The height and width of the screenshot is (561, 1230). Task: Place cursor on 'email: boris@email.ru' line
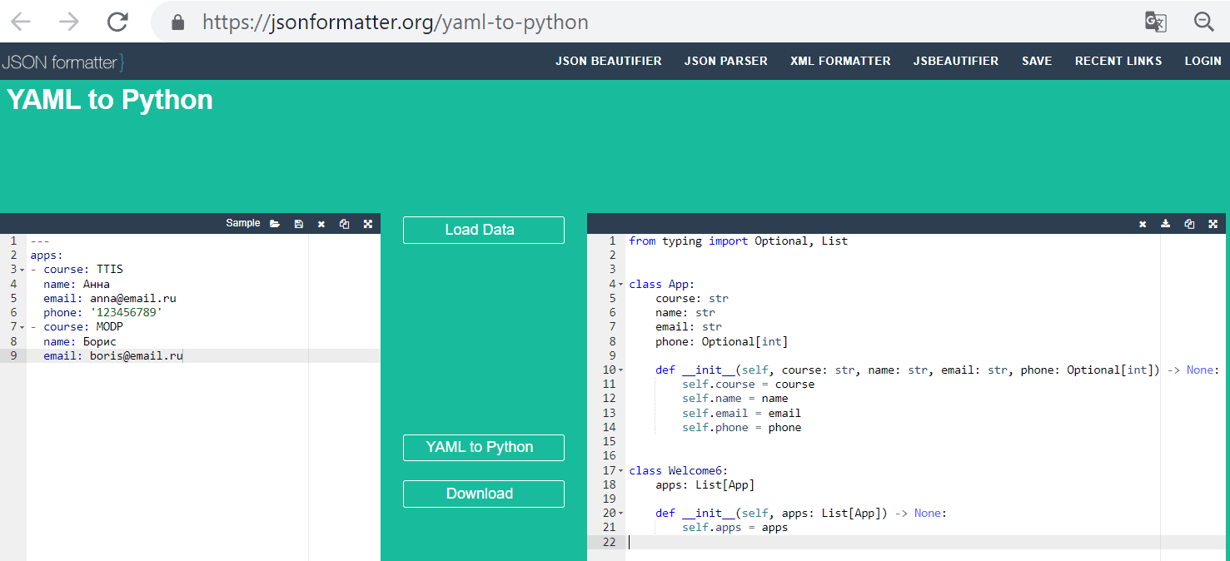point(113,355)
